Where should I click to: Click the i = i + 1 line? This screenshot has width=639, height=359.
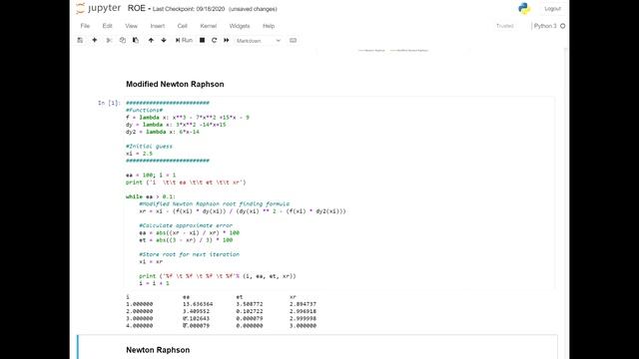coord(154,283)
